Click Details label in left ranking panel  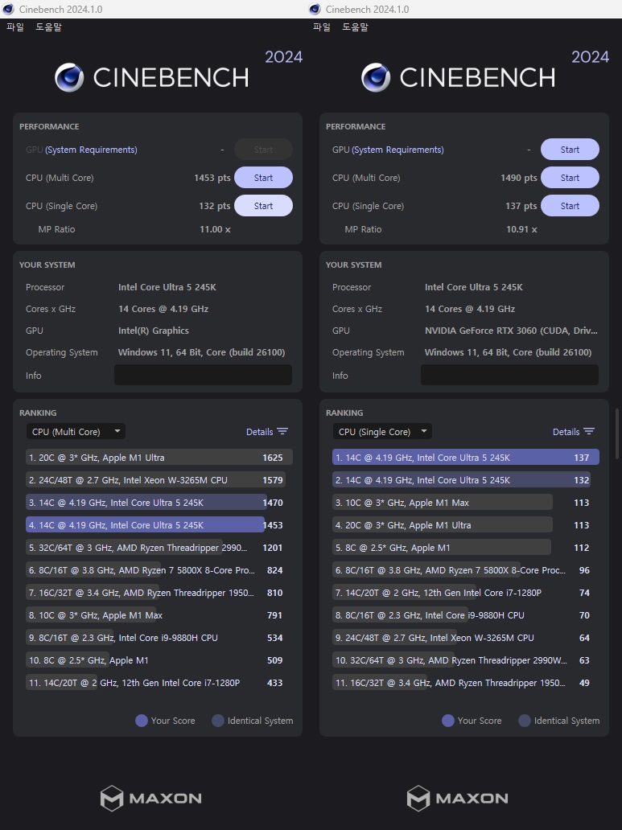pos(260,432)
